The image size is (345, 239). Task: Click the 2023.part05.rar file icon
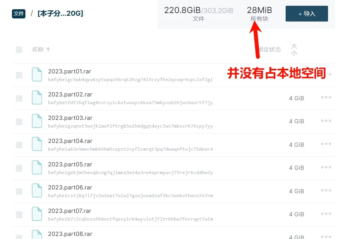point(37,168)
